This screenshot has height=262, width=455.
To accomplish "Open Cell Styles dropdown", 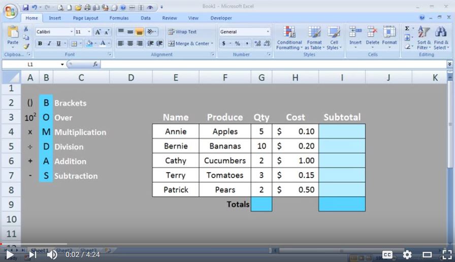I will pyautogui.click(x=334, y=38).
